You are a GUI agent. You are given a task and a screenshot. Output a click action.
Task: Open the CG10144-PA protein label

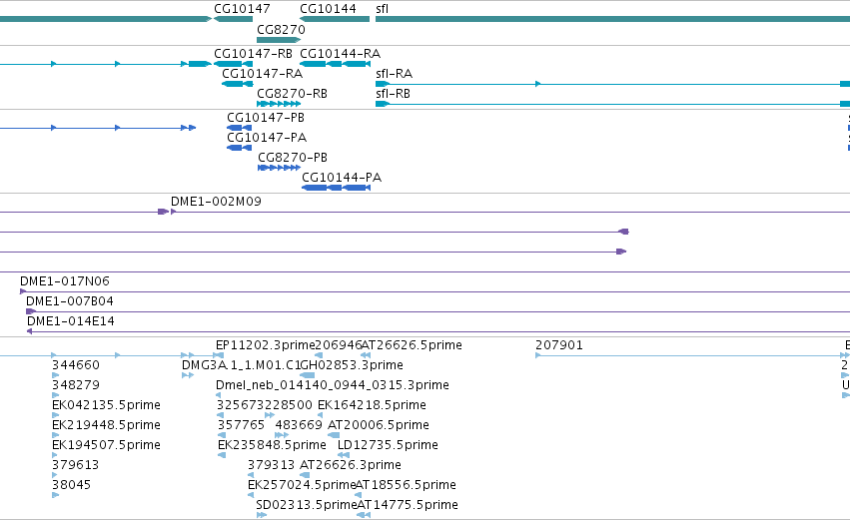point(342,177)
